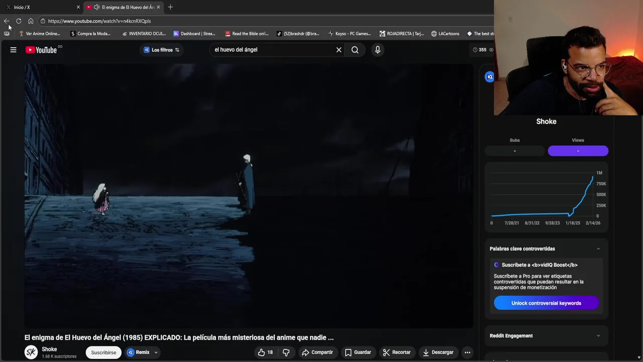643x362 pixels.
Task: Click the Shoke name in vidIQ panel
Action: point(547,121)
